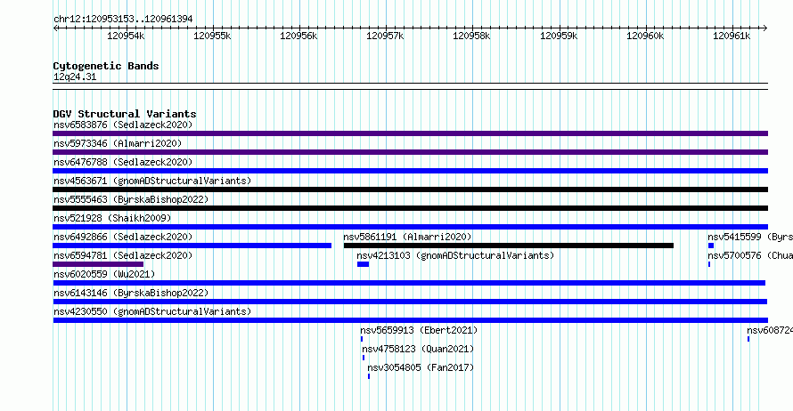Click nsv6492866 (Sedlazeck2020) label
This screenshot has width=793, height=411.
click(x=123, y=237)
